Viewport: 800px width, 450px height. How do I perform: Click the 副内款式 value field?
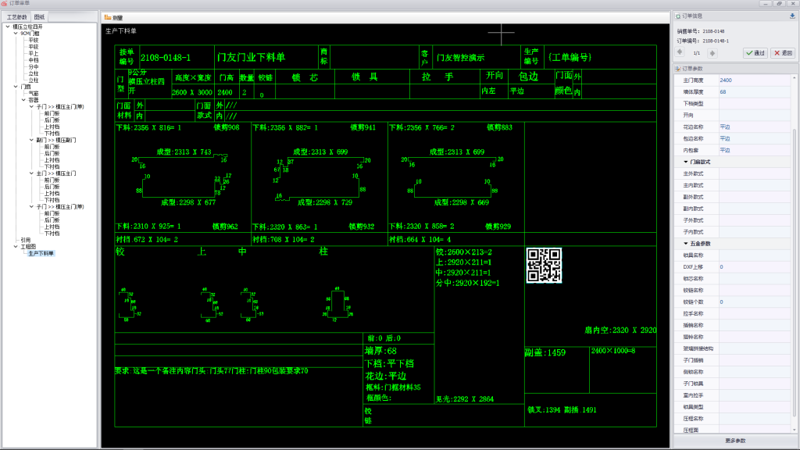[755, 209]
